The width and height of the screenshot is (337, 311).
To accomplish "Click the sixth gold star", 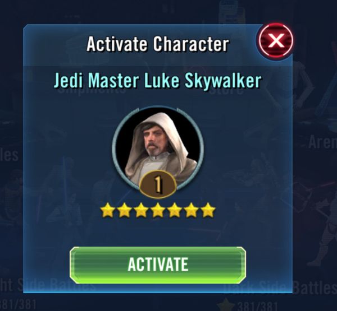I will [x=192, y=210].
